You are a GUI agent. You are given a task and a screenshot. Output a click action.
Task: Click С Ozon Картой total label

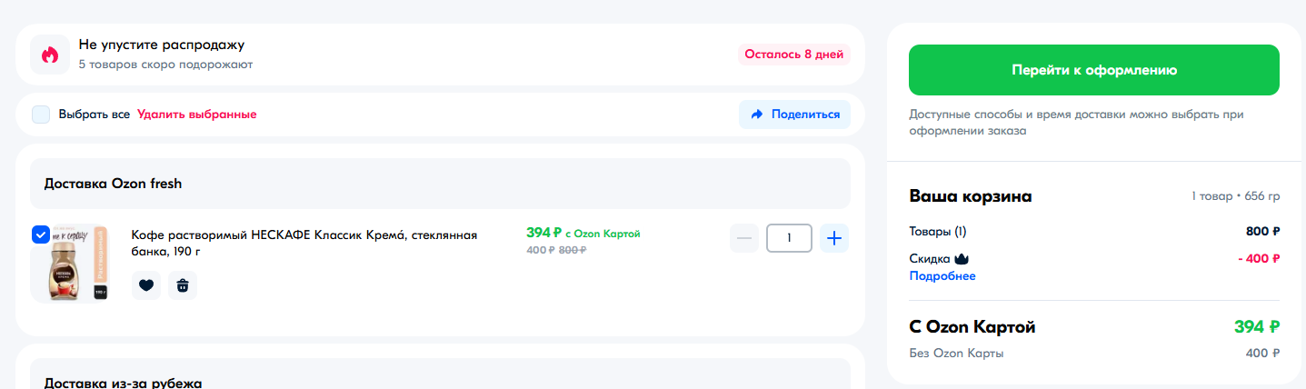[x=972, y=327]
